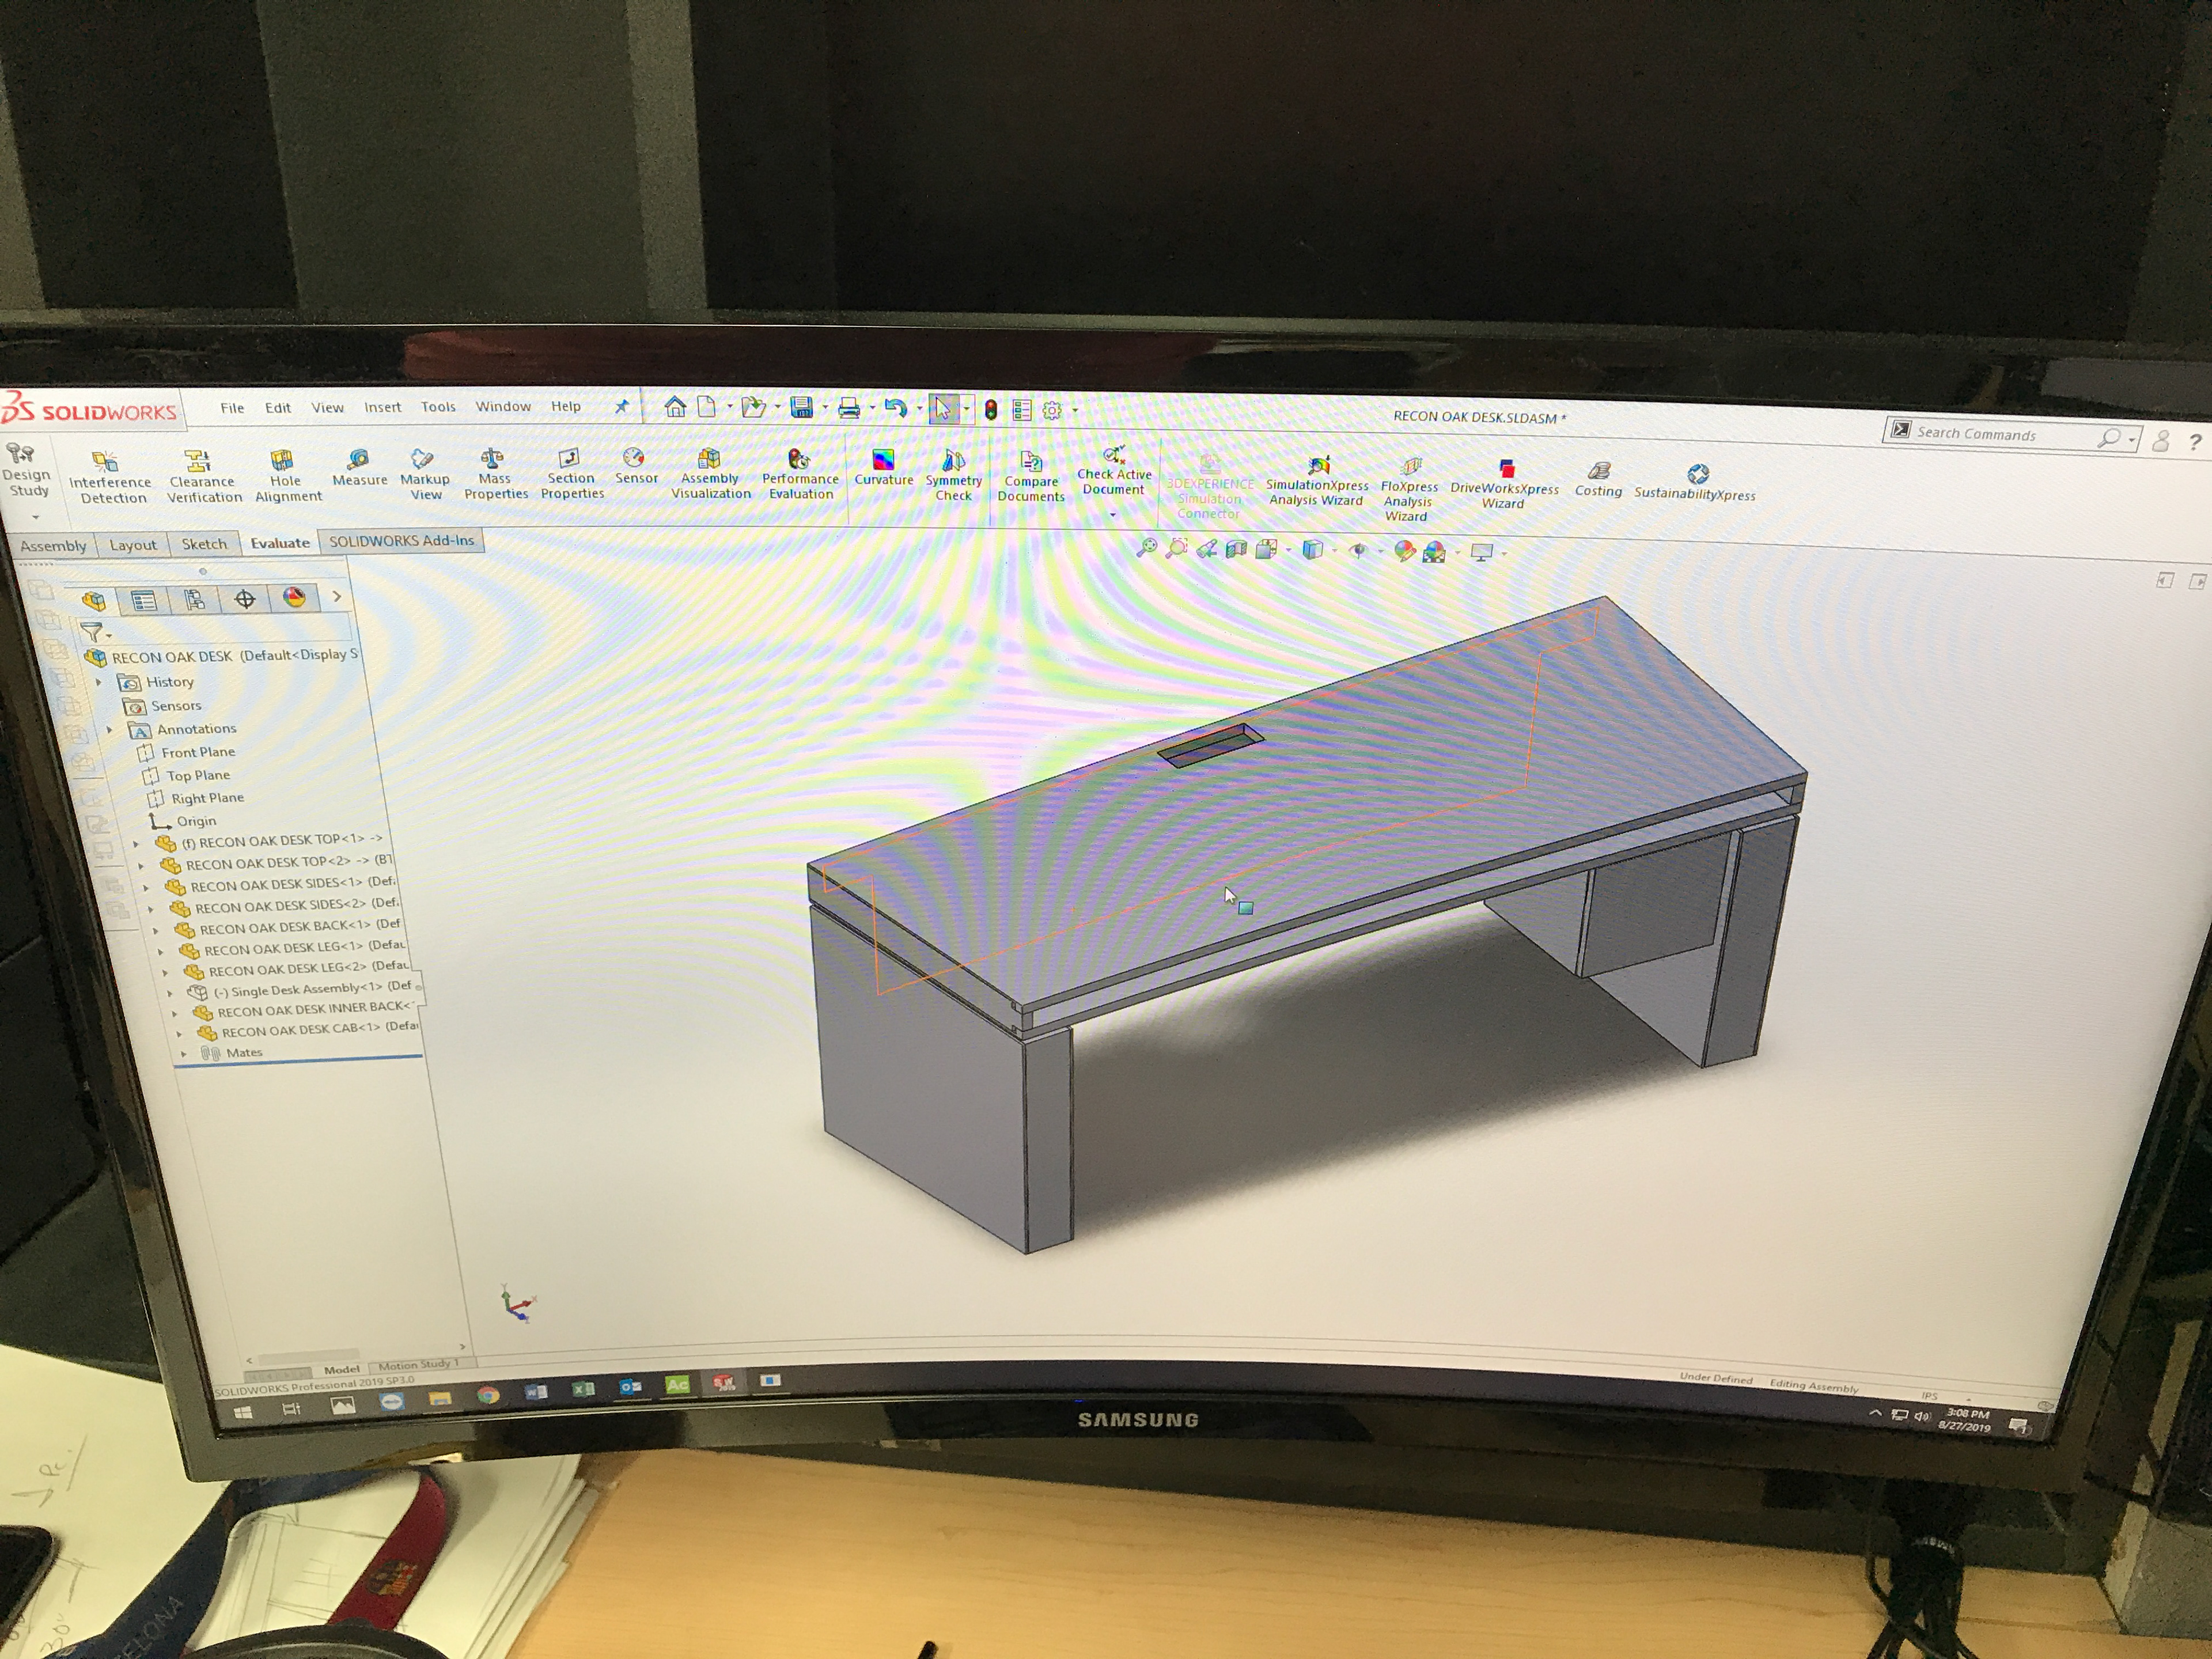Activate Zoom to Fit in the view toolbar

(x=1149, y=547)
